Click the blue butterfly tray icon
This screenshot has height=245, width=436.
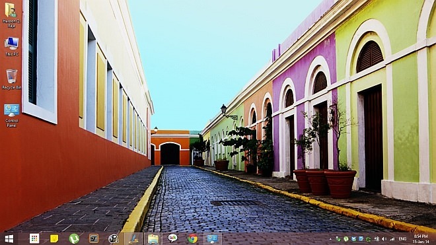coord(353,239)
